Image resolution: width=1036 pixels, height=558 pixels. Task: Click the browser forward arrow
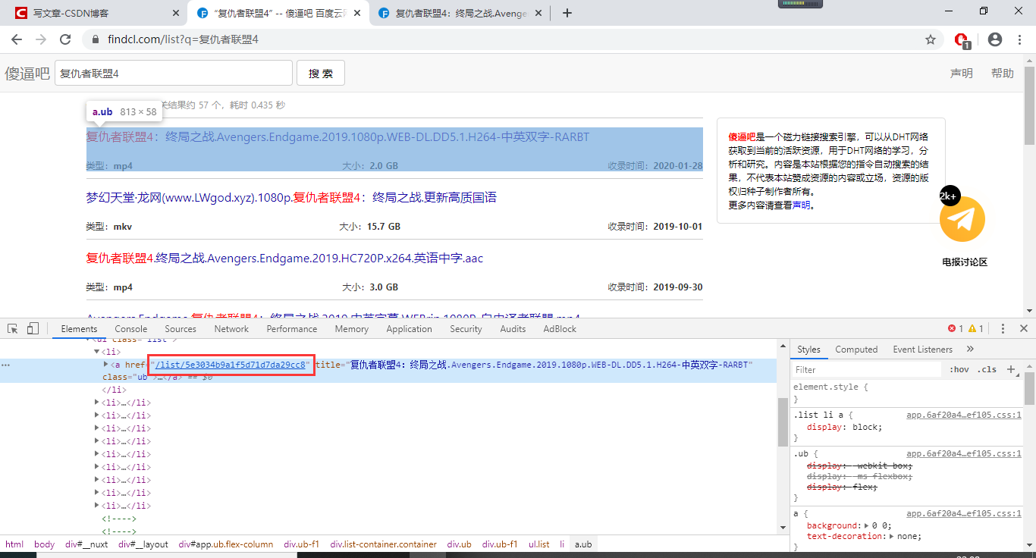pyautogui.click(x=41, y=39)
